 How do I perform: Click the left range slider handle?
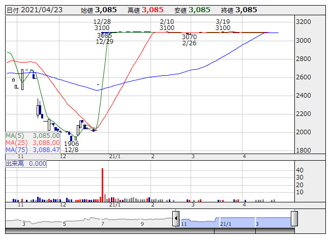[x=176, y=219]
